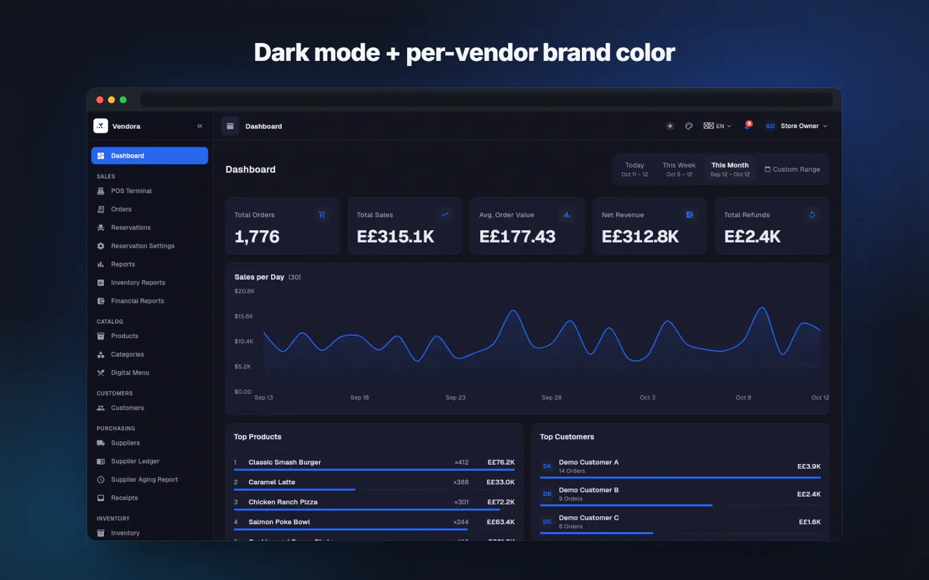Select the This Month date range tab
Image resolution: width=929 pixels, height=580 pixels.
point(730,169)
